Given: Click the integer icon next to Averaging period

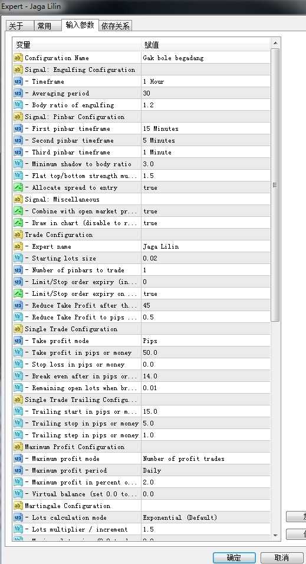Looking at the screenshot, I should 18,93.
